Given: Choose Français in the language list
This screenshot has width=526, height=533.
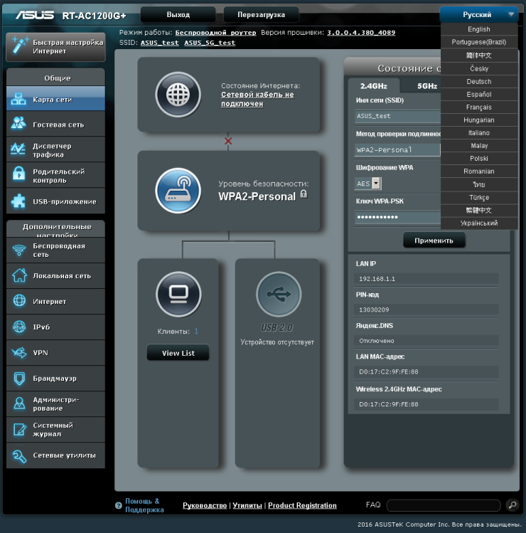Looking at the screenshot, I should (x=479, y=107).
